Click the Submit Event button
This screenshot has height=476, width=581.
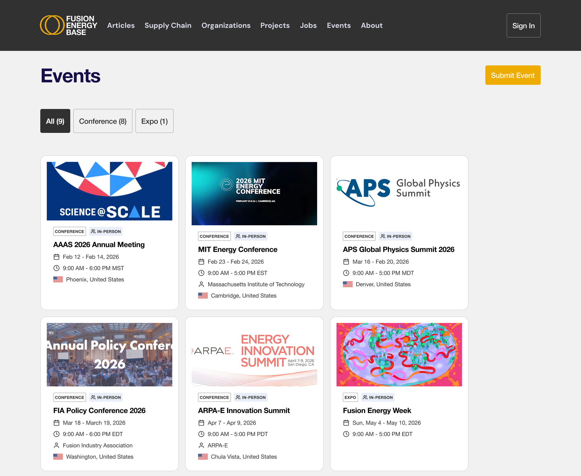point(513,75)
